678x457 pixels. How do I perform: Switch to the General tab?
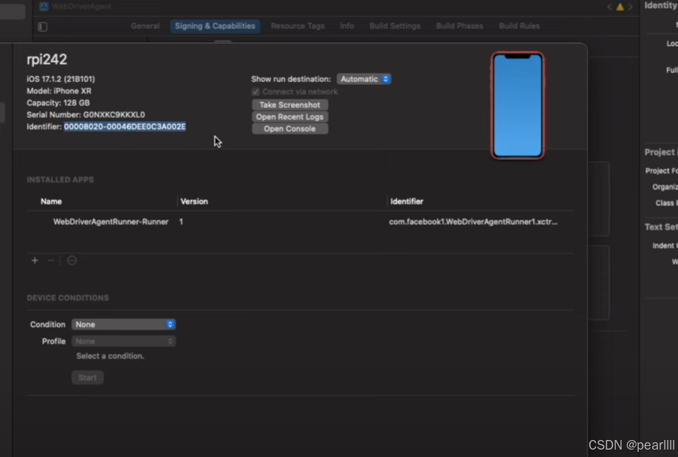click(x=145, y=26)
